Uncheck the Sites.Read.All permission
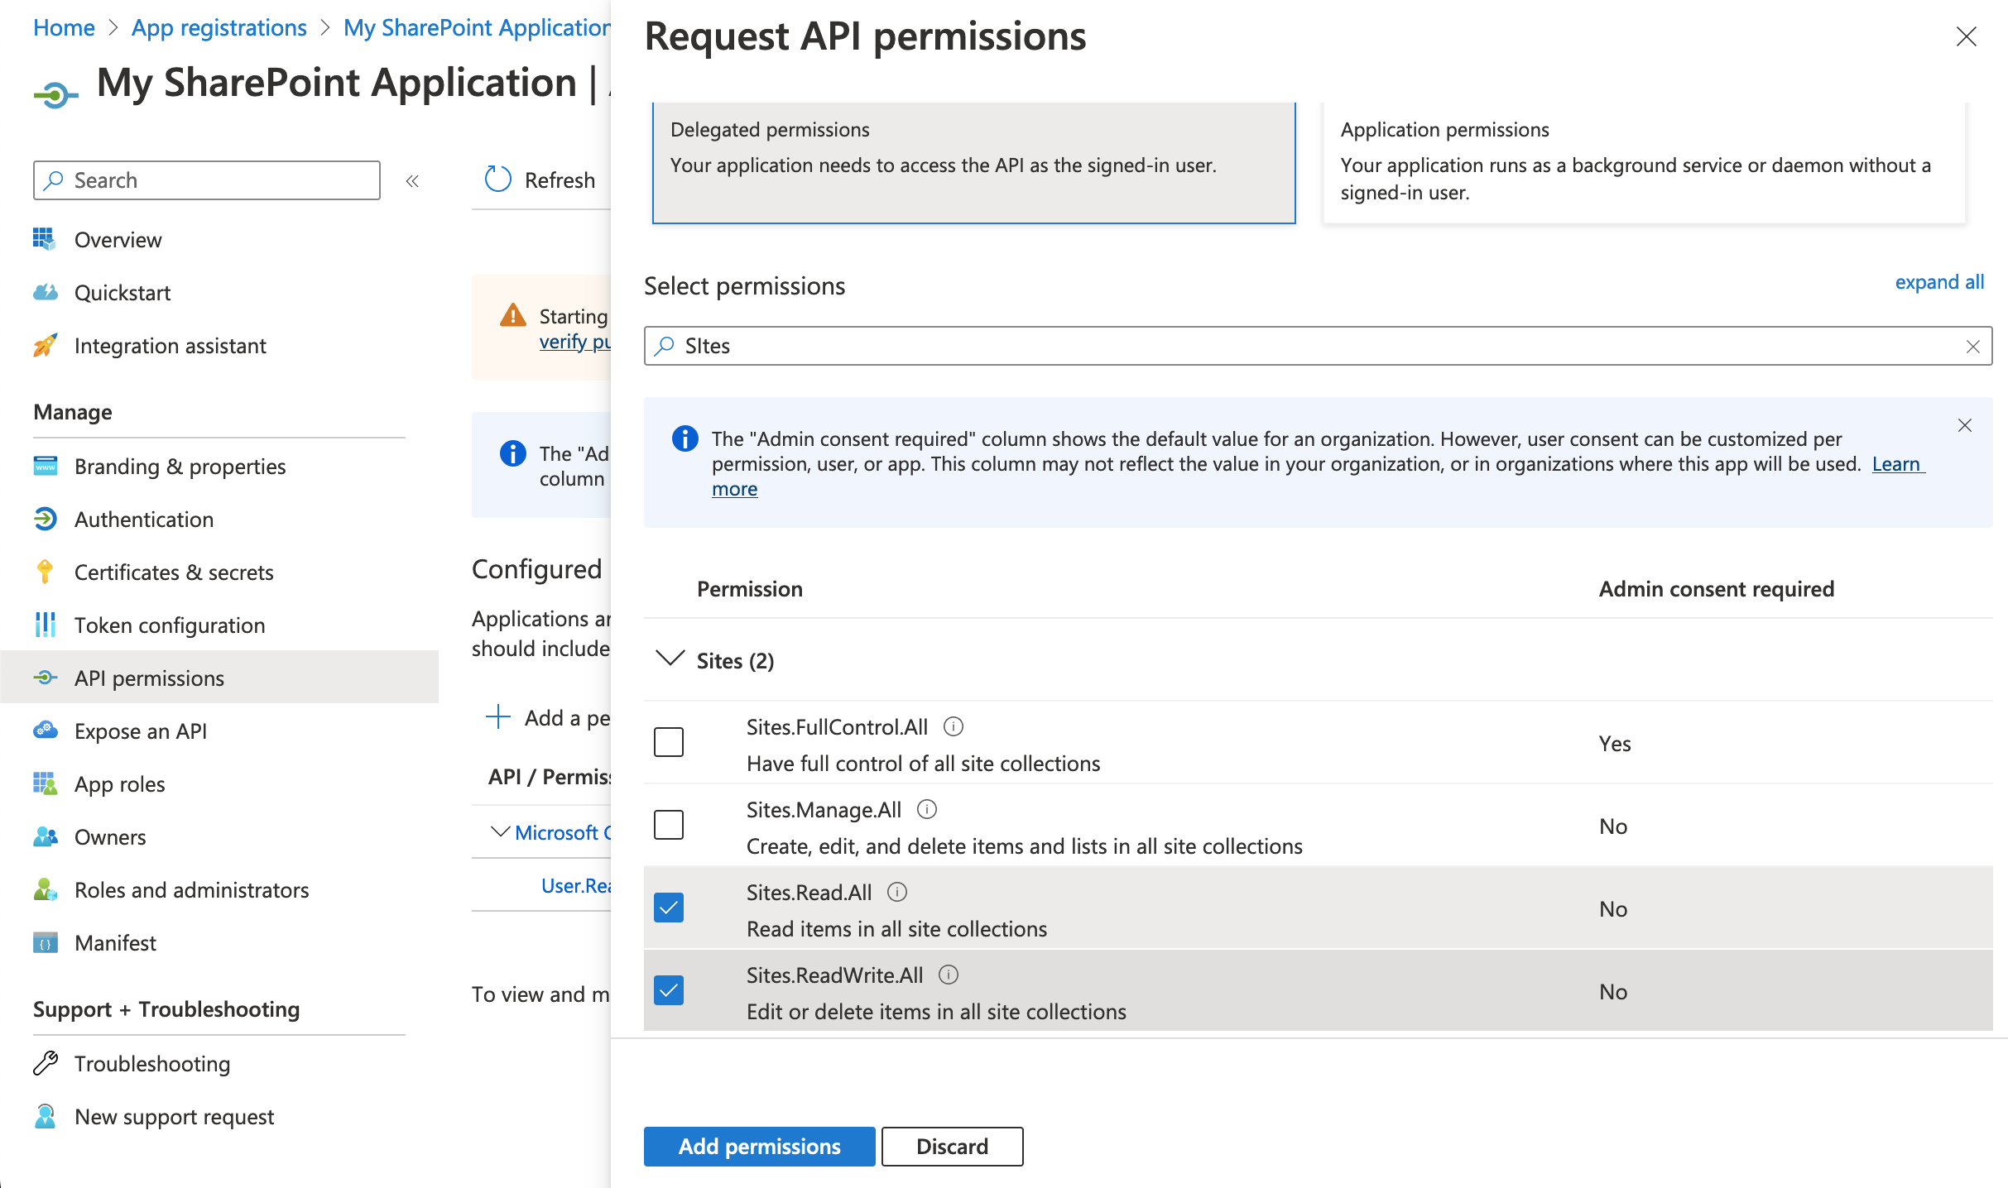 coord(668,907)
